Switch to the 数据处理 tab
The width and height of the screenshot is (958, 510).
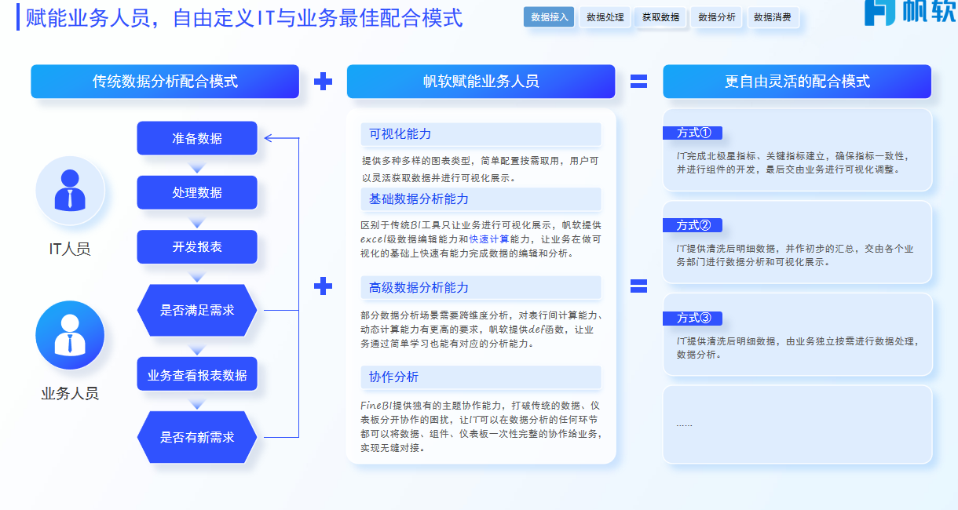605,17
